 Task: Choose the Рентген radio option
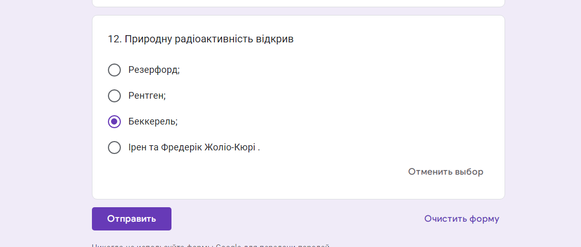(x=114, y=96)
